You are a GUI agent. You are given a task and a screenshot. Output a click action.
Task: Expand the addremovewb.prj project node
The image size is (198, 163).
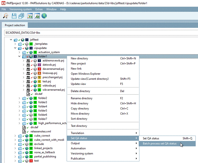tap(24, 60)
